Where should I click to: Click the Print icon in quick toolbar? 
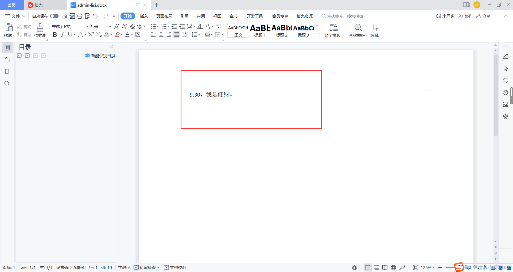click(80, 16)
